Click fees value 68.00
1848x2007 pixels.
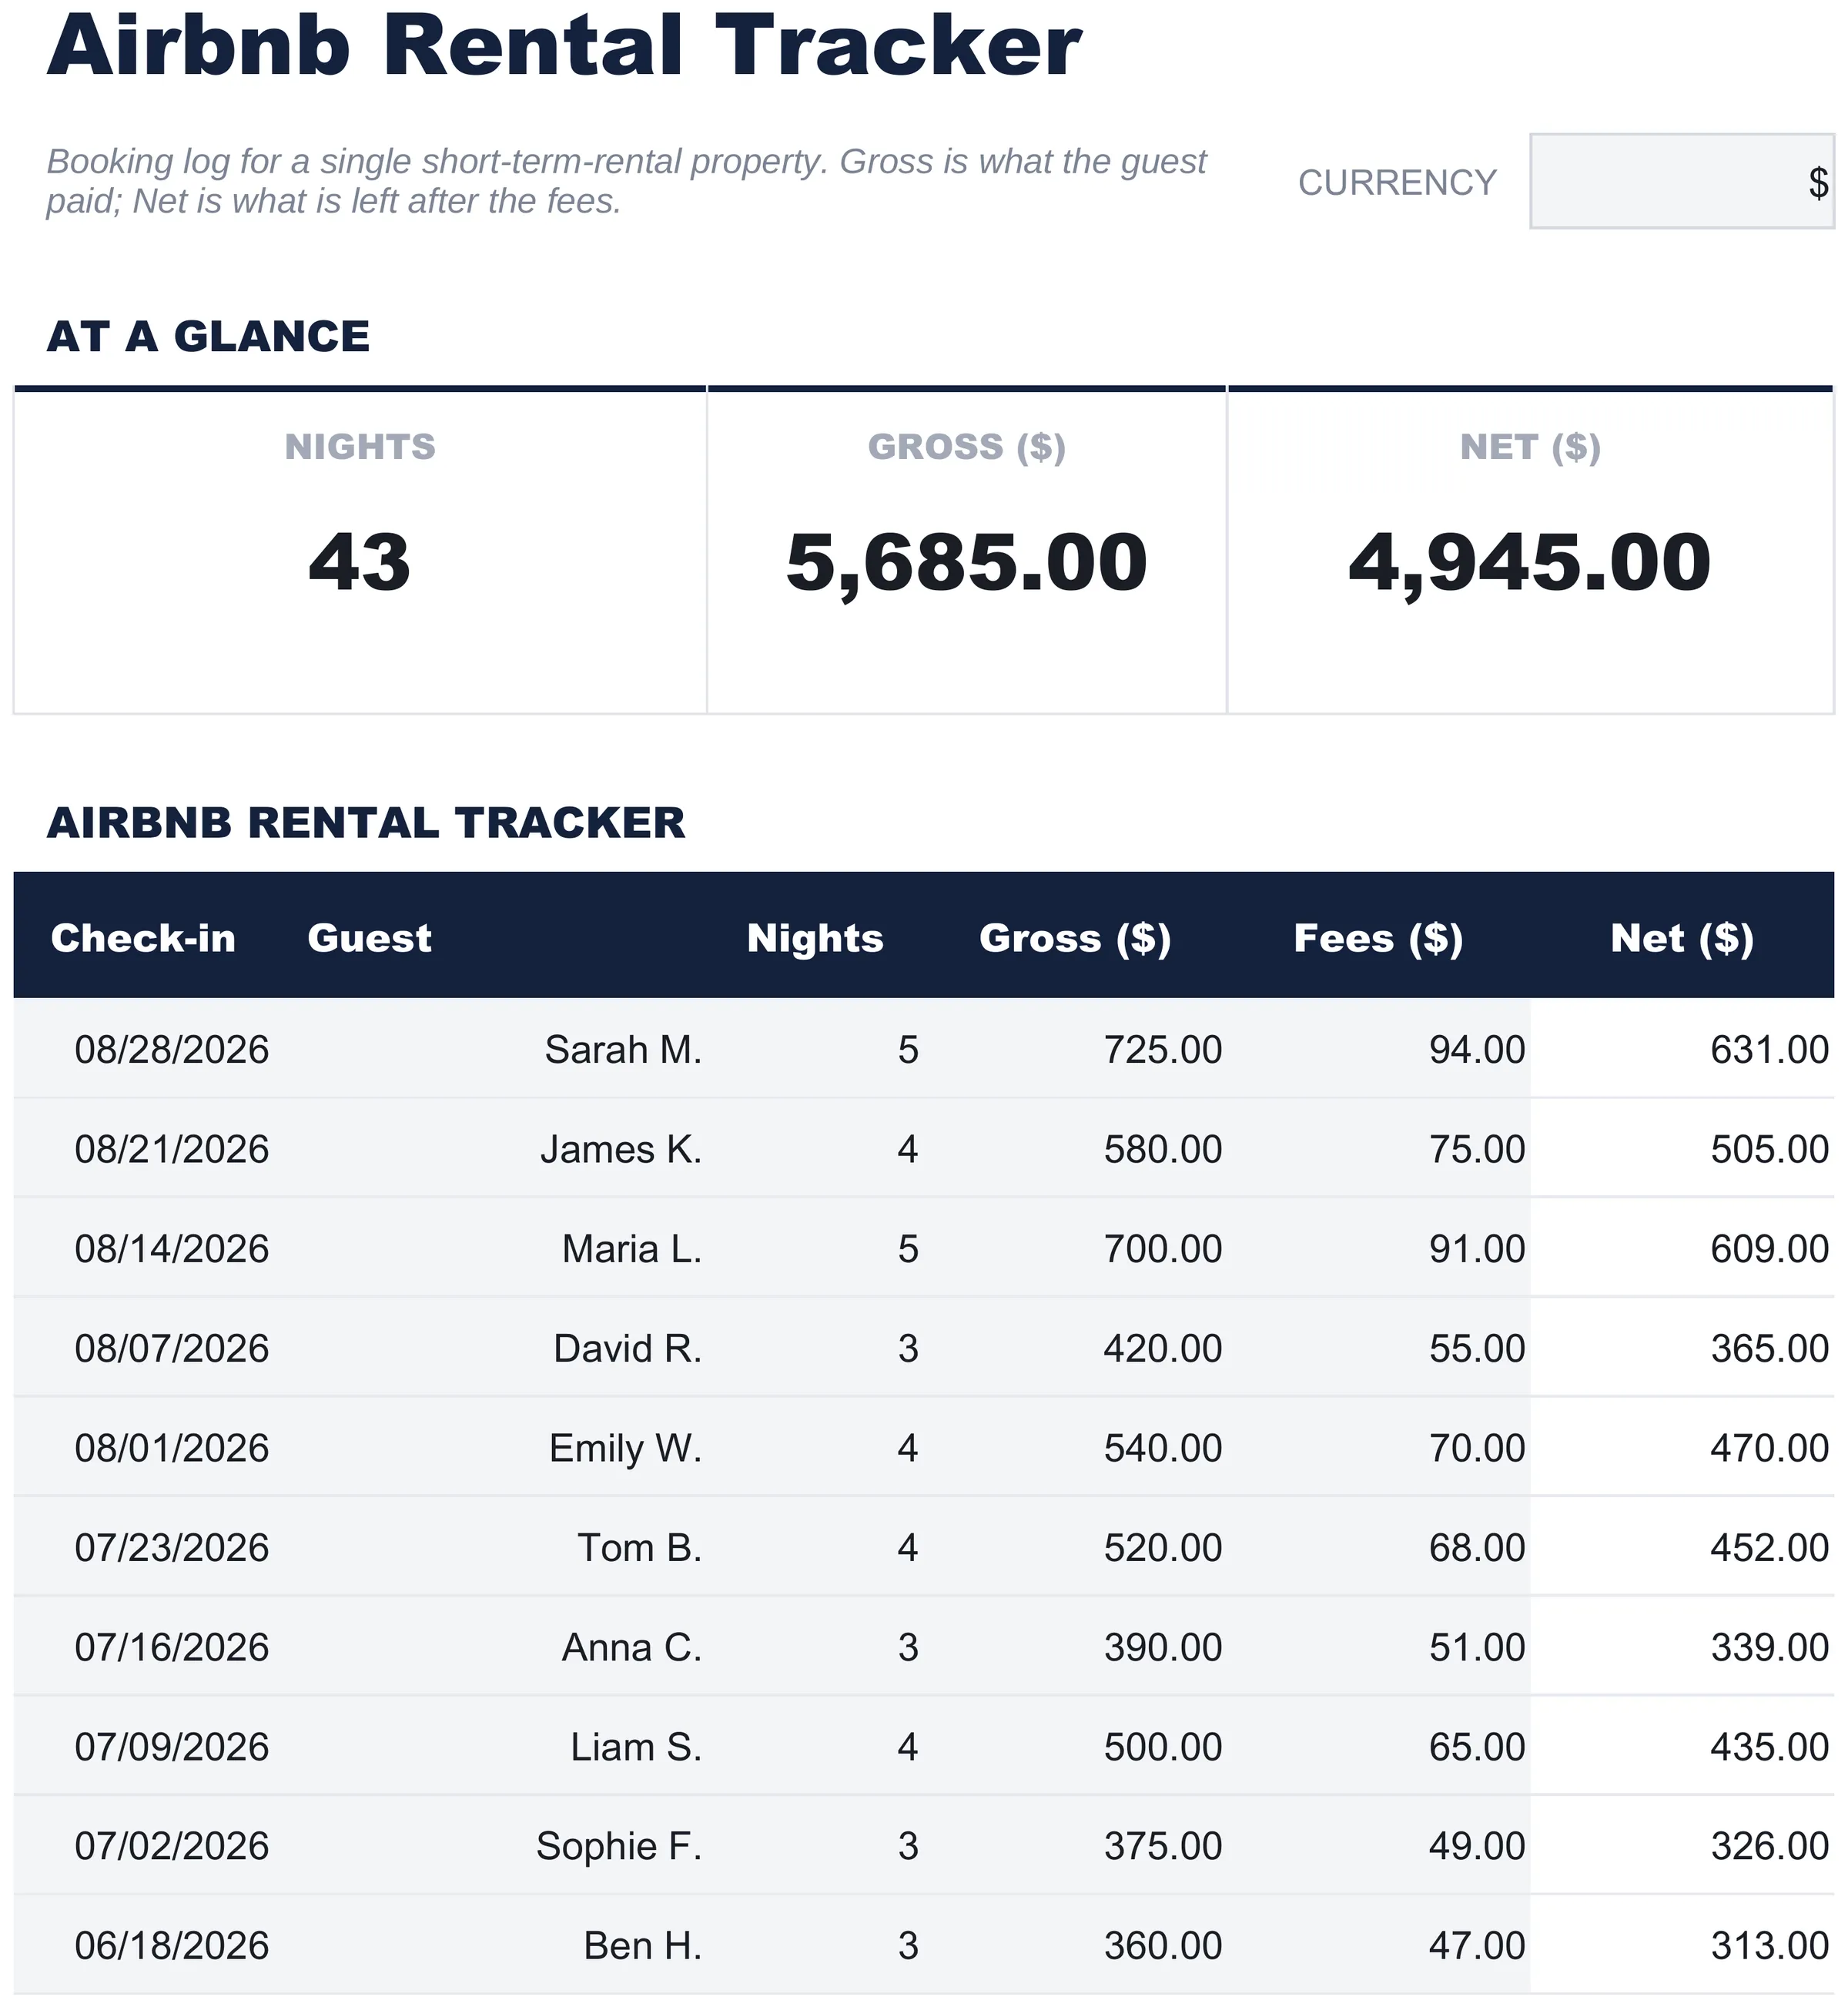(x=1477, y=1547)
